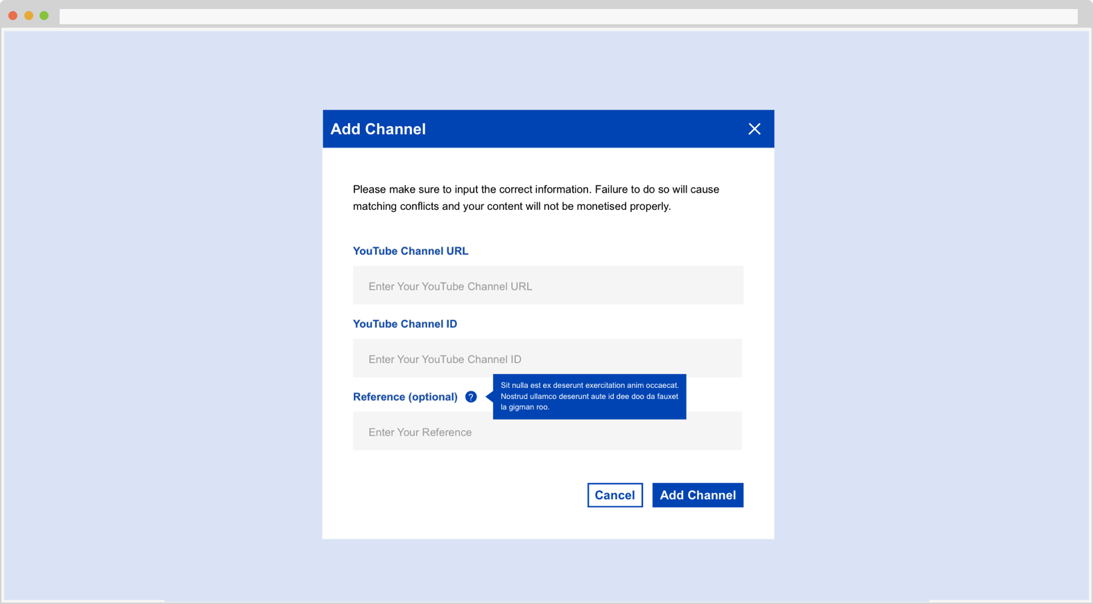Click the 'Reference (optional)' label
Screen dimensions: 1093x604
click(x=405, y=397)
